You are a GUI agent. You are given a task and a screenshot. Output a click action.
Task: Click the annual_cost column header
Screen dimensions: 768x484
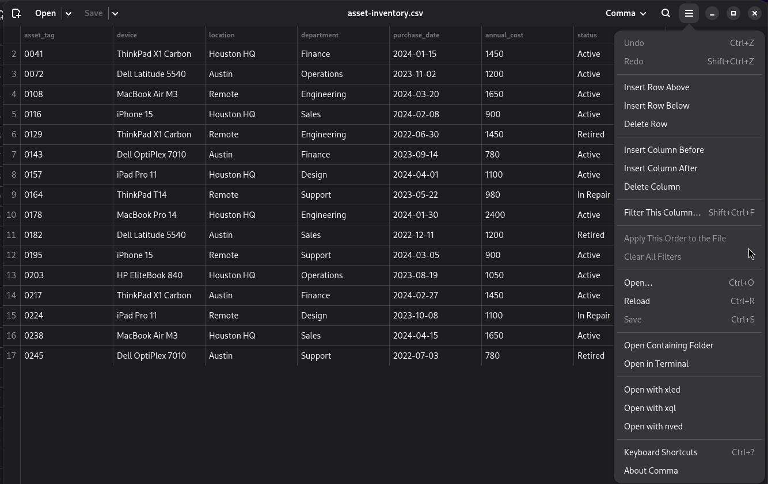coord(527,35)
